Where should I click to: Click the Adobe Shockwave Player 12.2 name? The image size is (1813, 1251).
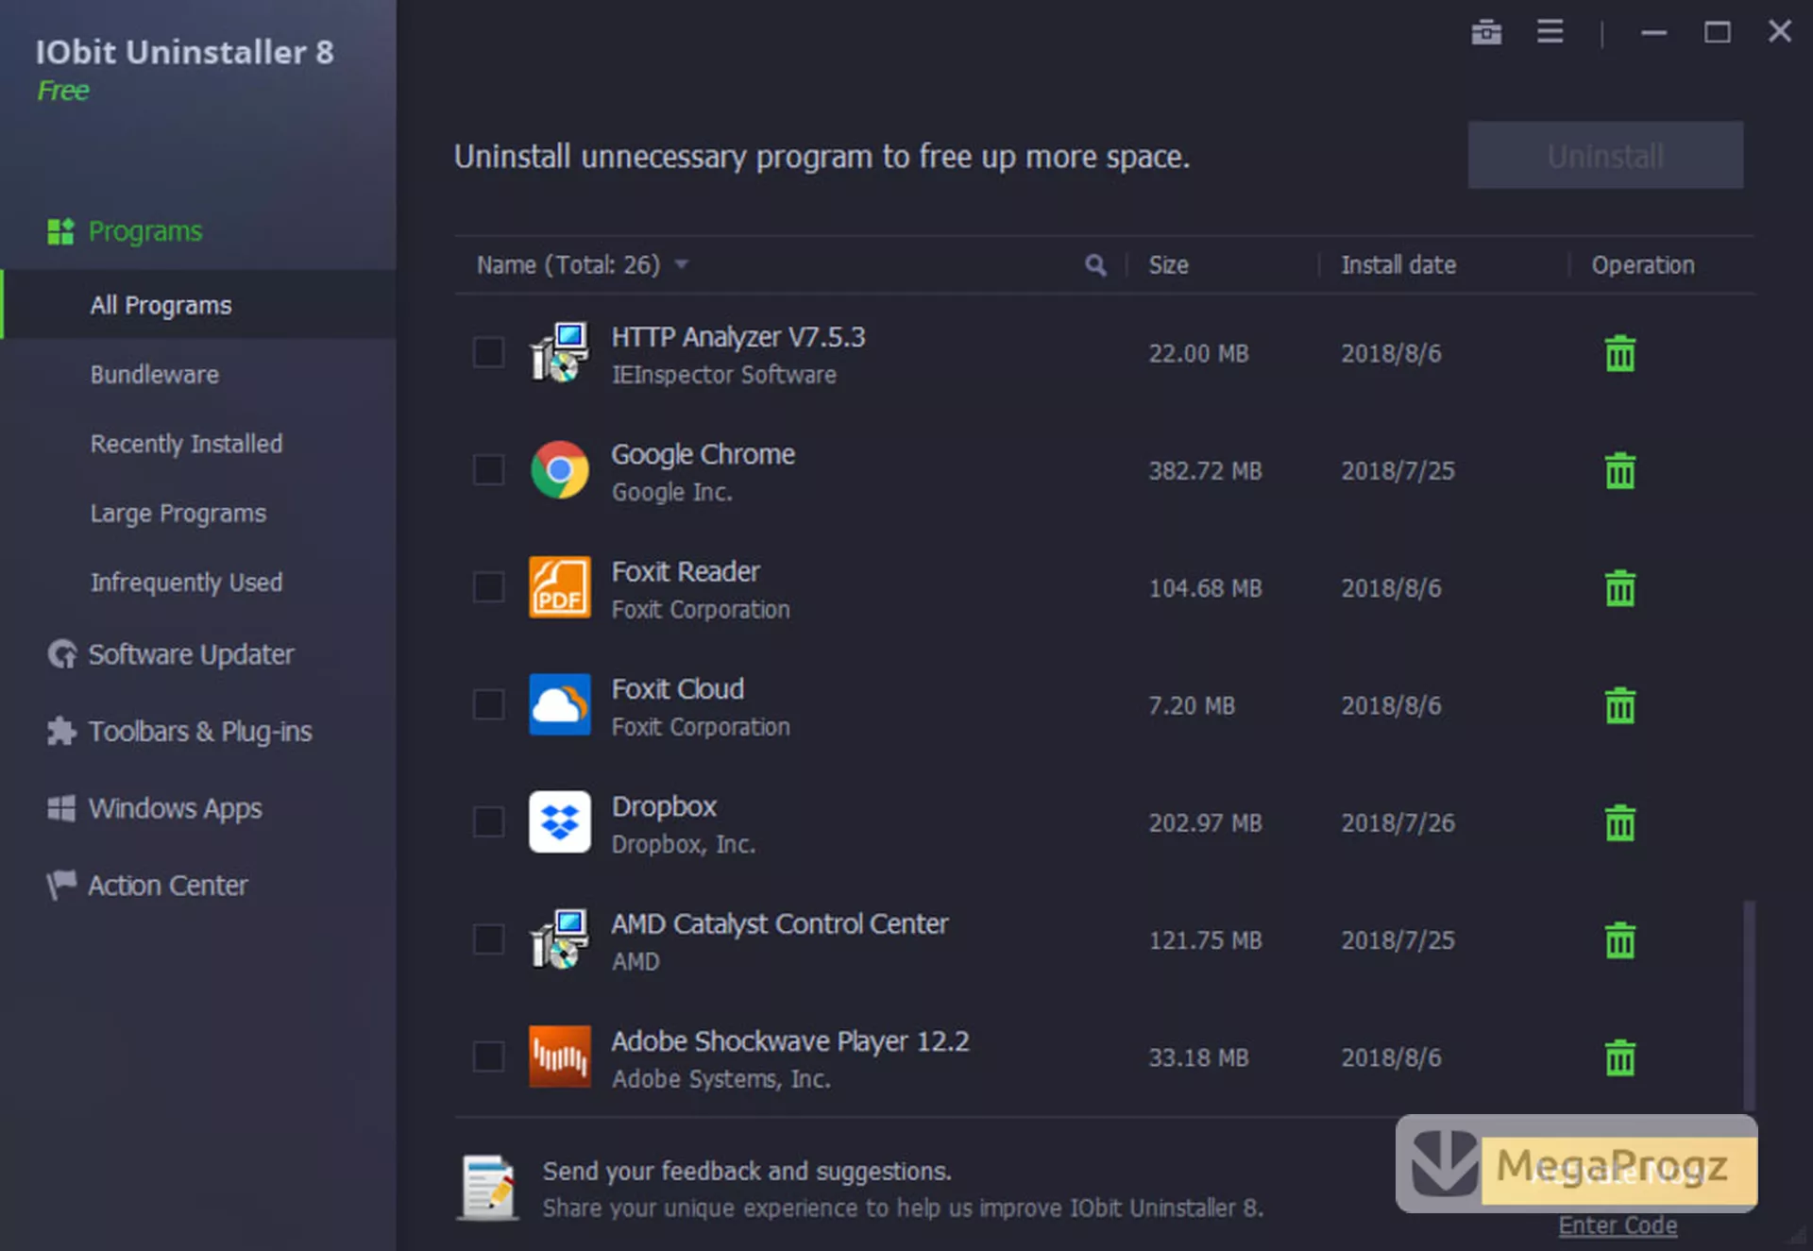(x=789, y=1041)
